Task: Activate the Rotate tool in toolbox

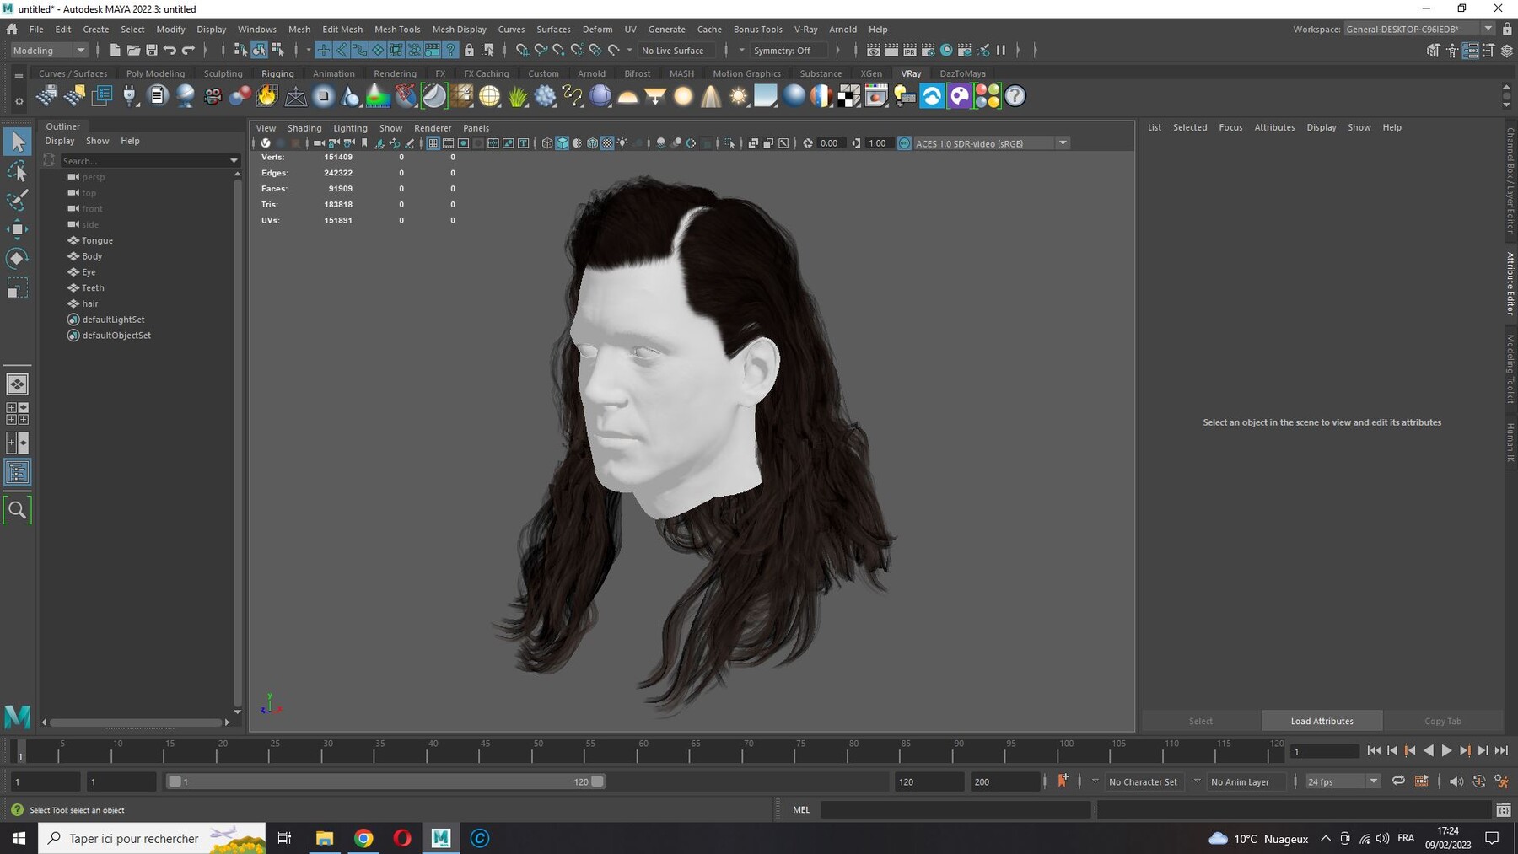Action: [17, 258]
